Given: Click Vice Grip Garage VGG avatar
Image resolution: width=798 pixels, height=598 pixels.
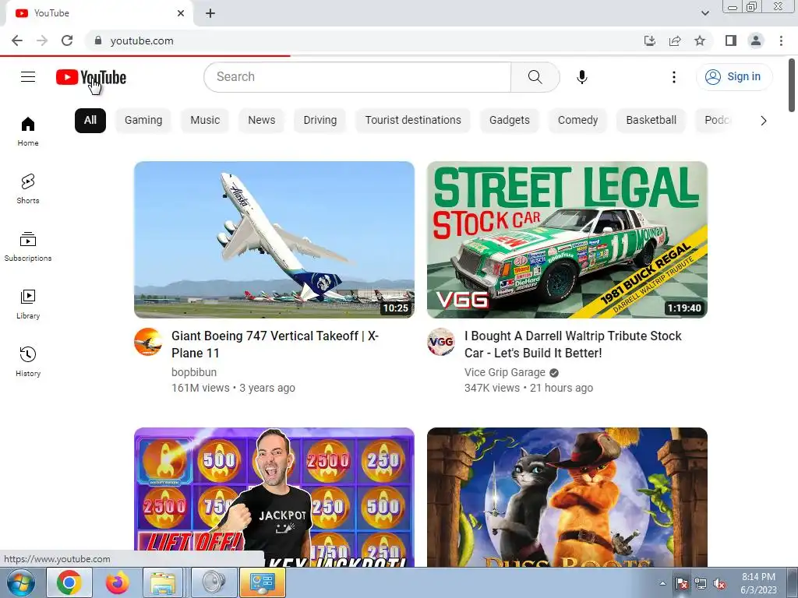Looking at the screenshot, I should tap(441, 342).
